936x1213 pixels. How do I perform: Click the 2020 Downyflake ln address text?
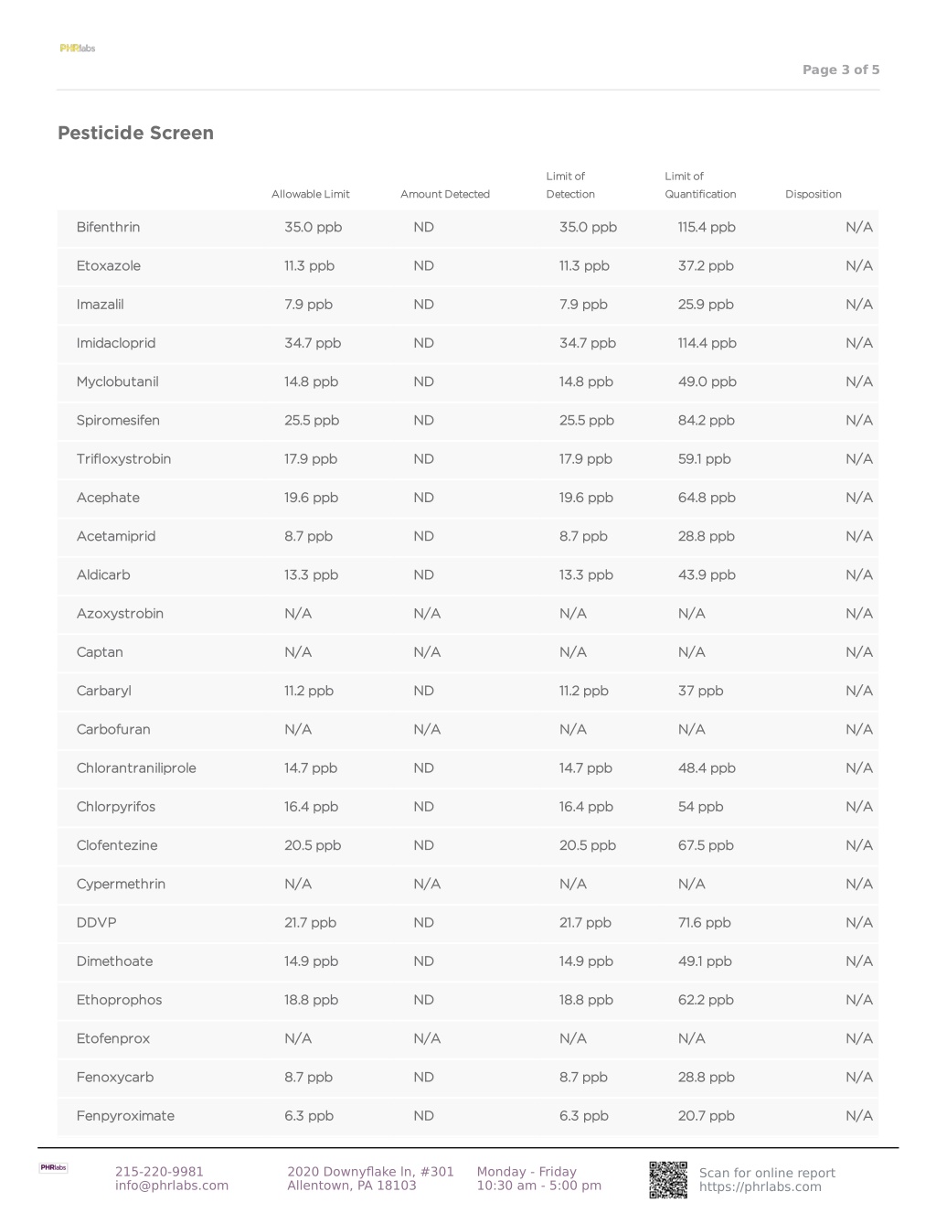tap(370, 1172)
